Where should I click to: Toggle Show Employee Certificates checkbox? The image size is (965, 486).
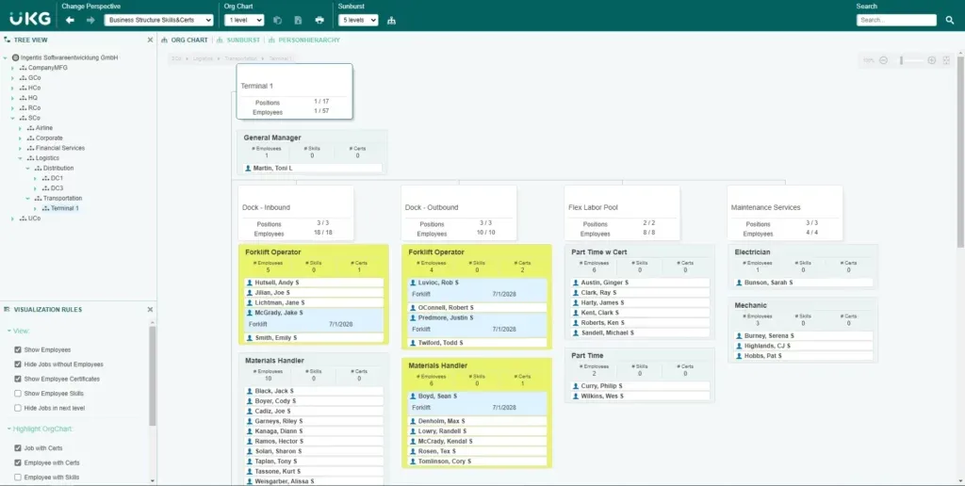[x=18, y=379]
